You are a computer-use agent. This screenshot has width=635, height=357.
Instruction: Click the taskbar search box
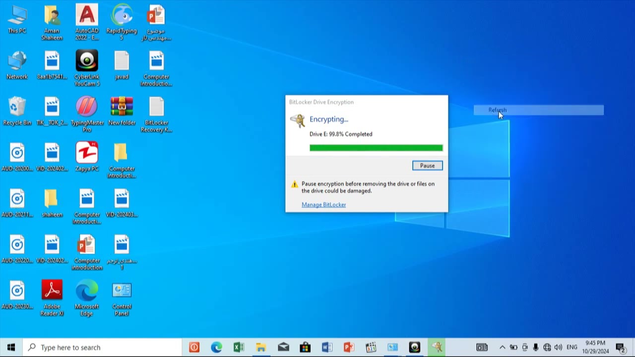pyautogui.click(x=103, y=348)
